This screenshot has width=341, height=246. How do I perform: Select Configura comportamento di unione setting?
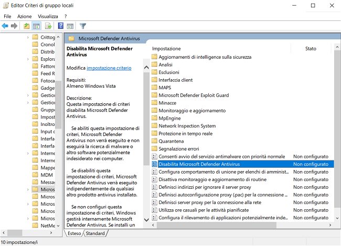tap(242, 172)
